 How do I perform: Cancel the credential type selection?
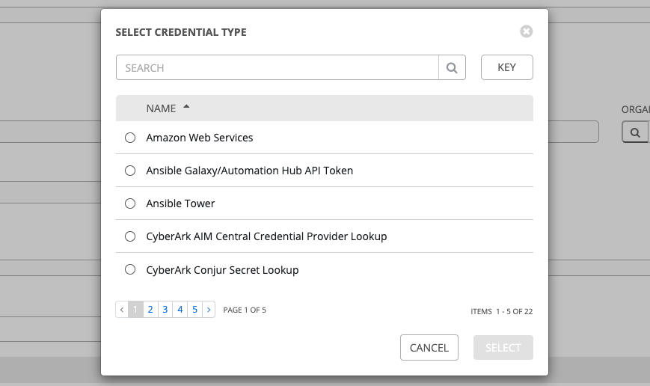point(429,347)
